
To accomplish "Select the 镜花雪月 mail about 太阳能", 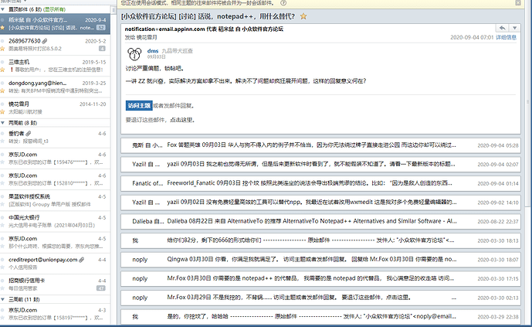I will click(x=55, y=107).
